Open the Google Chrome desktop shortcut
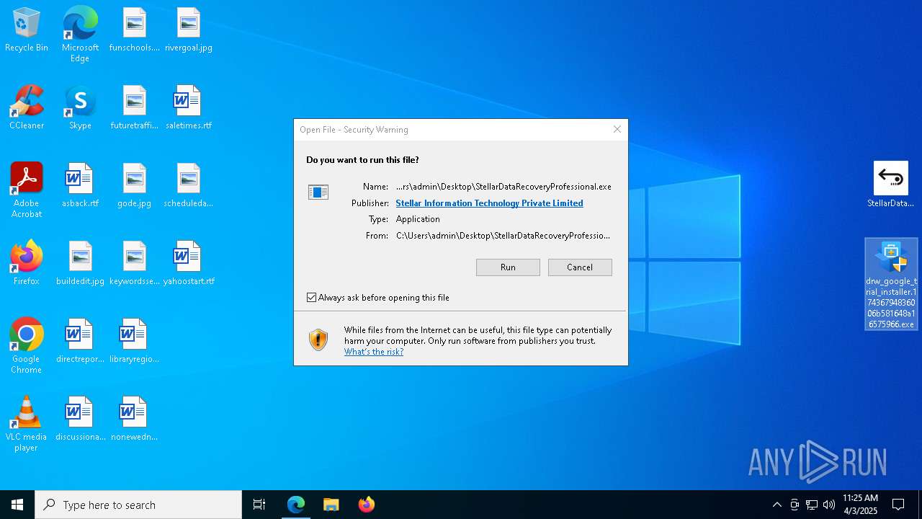Image resolution: width=922 pixels, height=519 pixels. [x=27, y=346]
